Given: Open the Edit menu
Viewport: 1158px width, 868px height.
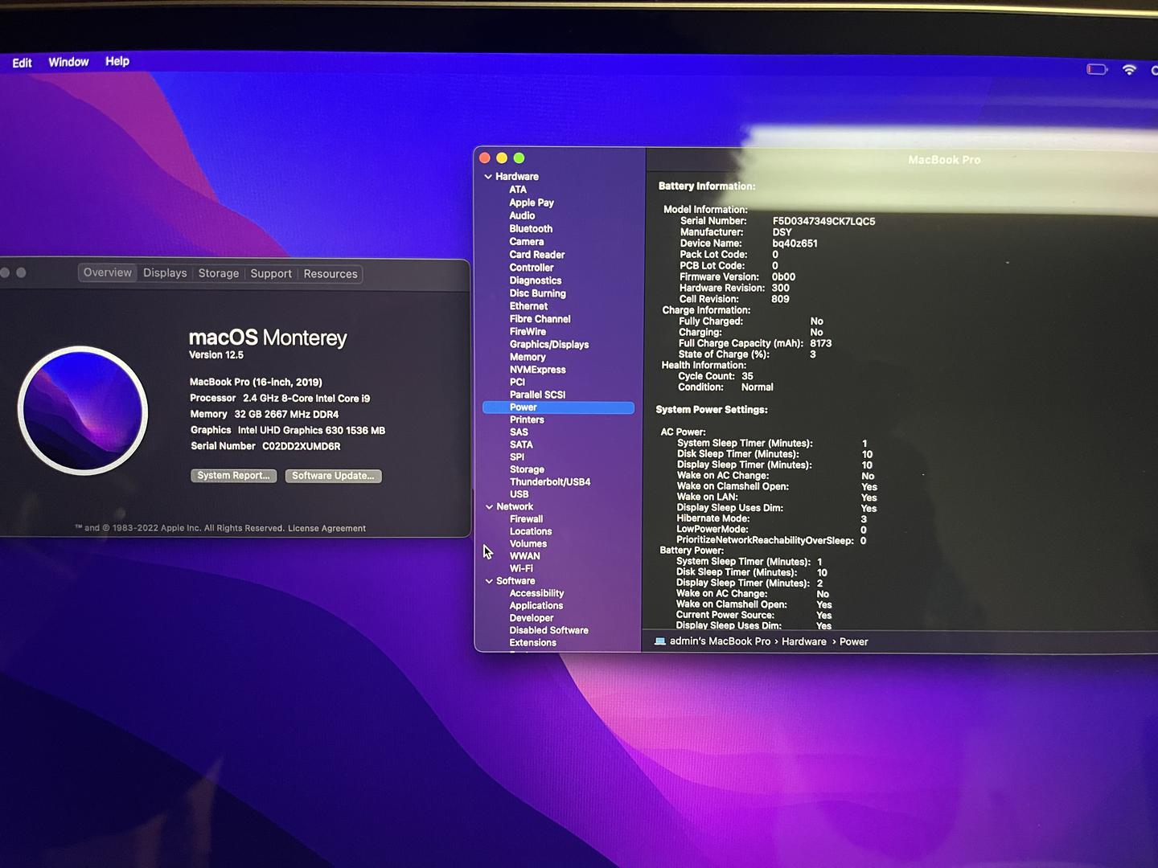Looking at the screenshot, I should click(x=22, y=63).
